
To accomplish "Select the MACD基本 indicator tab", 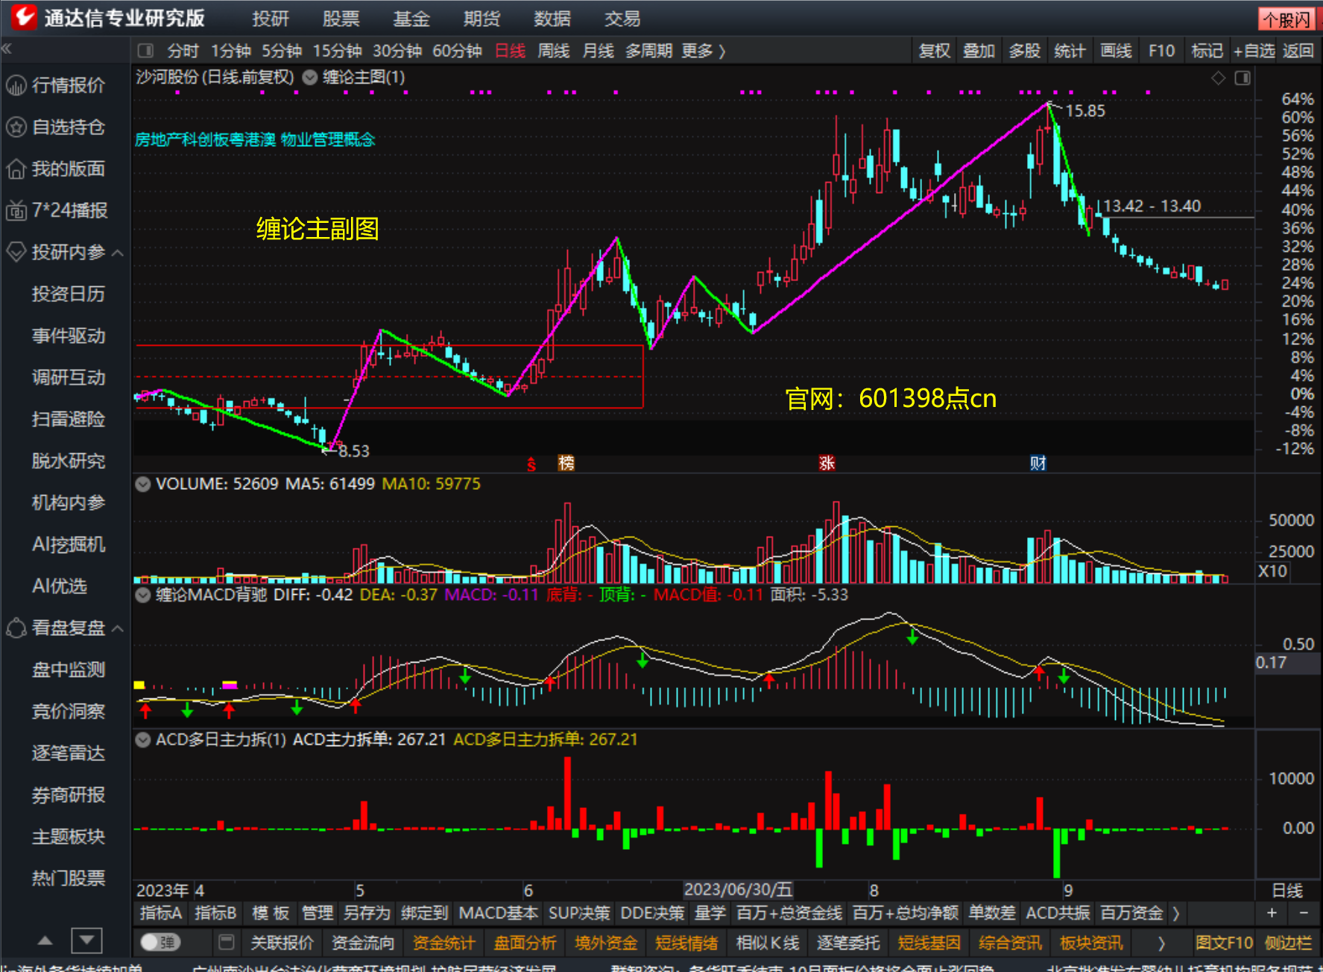I will click(498, 912).
